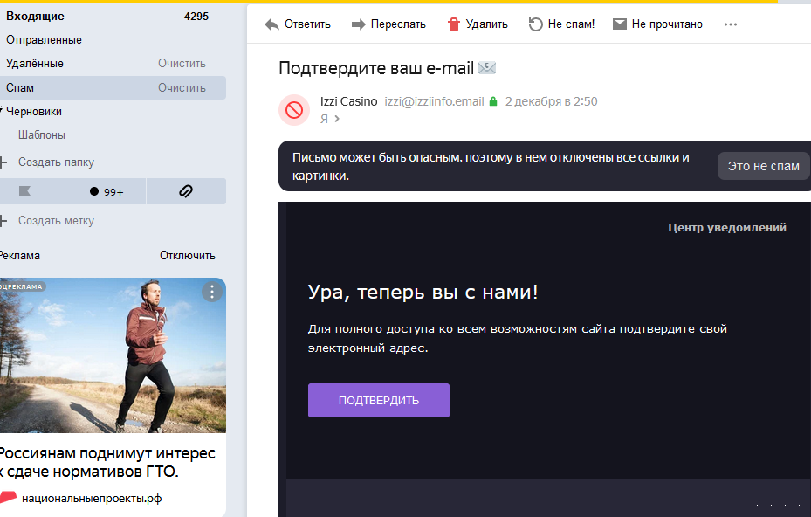The width and height of the screenshot is (811, 517).
Task: Click the Не прочитано text label
Action: tap(667, 24)
